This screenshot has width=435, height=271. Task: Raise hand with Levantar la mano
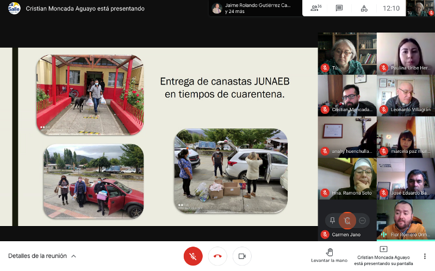pyautogui.click(x=329, y=255)
